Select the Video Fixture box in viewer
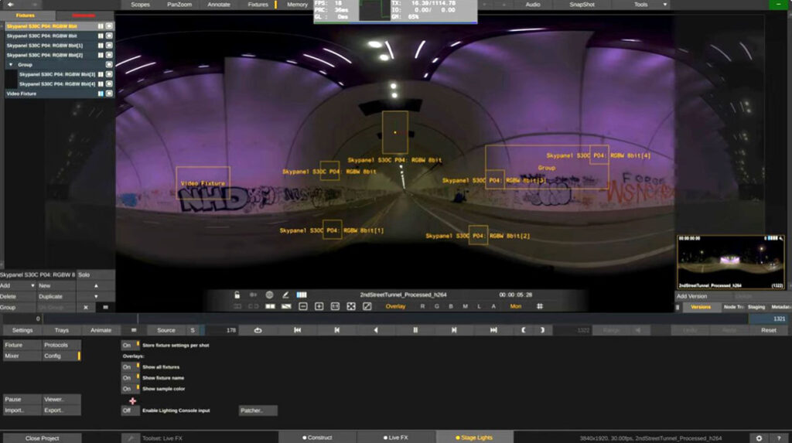 coord(203,183)
